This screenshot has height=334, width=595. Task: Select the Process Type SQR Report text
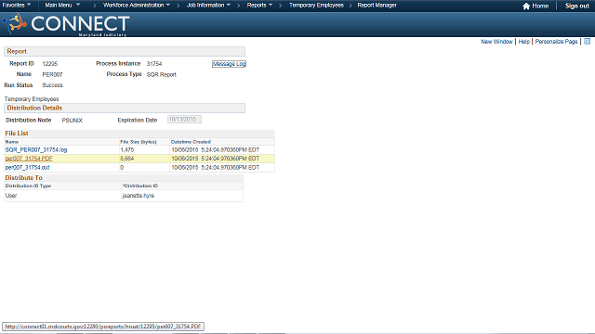point(161,74)
